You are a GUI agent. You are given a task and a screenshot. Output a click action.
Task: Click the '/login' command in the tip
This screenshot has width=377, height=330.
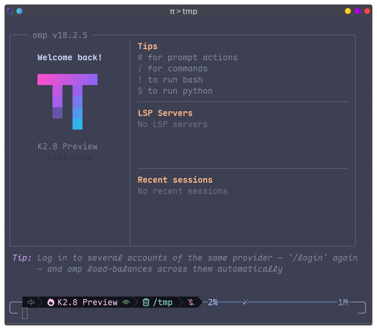tap(308, 258)
